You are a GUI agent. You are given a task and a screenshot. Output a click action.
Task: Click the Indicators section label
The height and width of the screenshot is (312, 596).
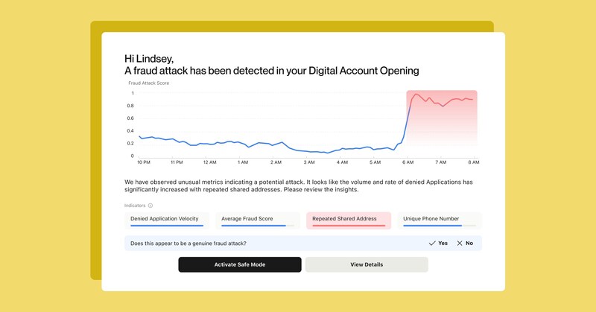135,206
